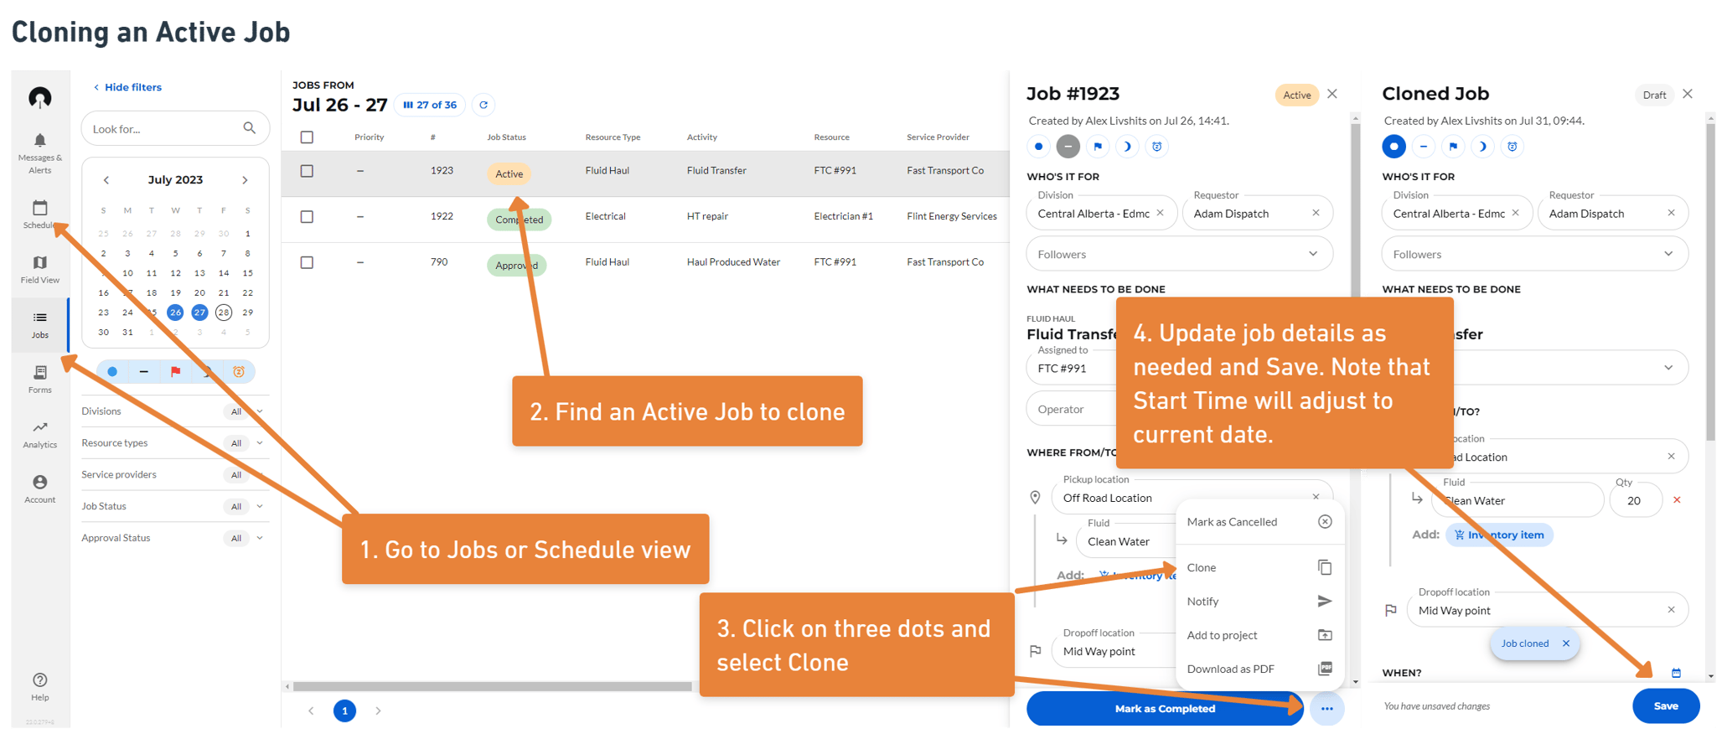Open Field View map icon
Image resolution: width=1727 pixels, height=739 pixels.
(x=39, y=264)
